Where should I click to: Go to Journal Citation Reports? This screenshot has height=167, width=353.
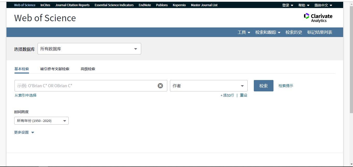(x=73, y=5)
